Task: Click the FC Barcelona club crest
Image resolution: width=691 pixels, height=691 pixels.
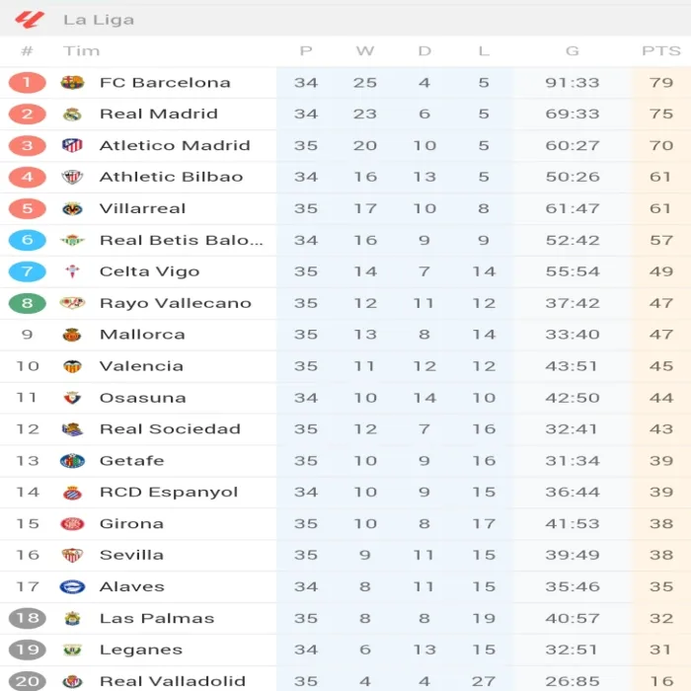Action: 72,83
